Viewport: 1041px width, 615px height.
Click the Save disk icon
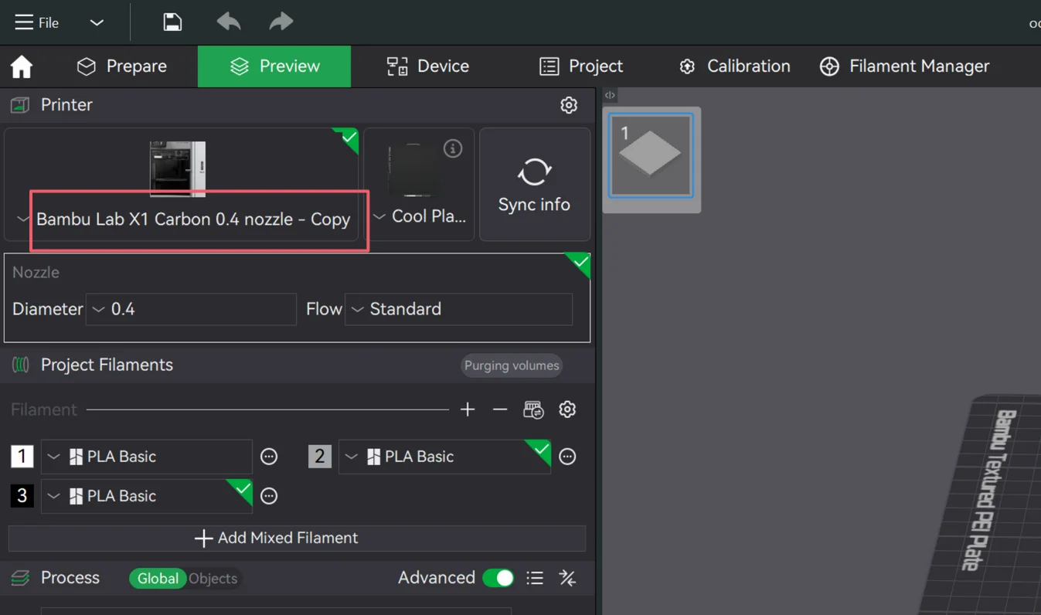pos(172,22)
